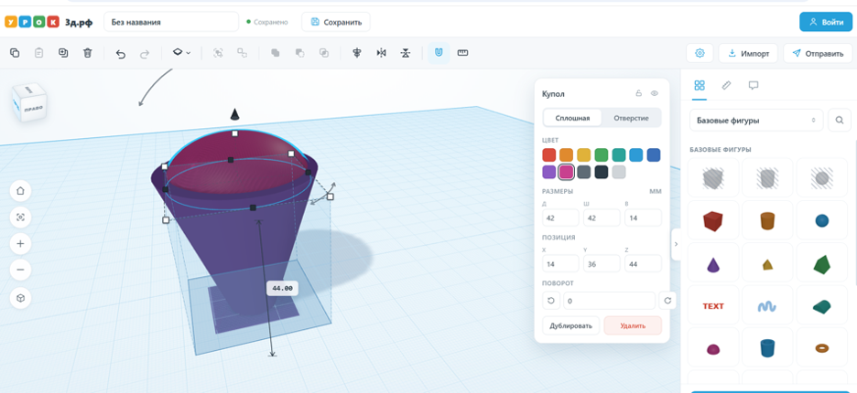Open the workplane dropdown in the toolbar
The height and width of the screenshot is (393, 857).
(181, 52)
